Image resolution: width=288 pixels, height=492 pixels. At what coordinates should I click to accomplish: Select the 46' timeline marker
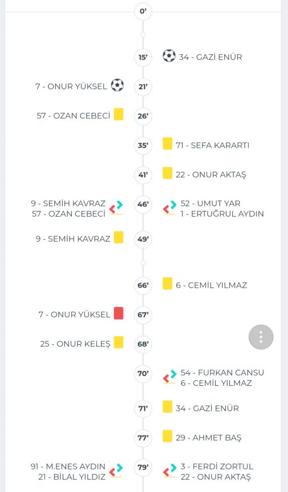click(143, 204)
